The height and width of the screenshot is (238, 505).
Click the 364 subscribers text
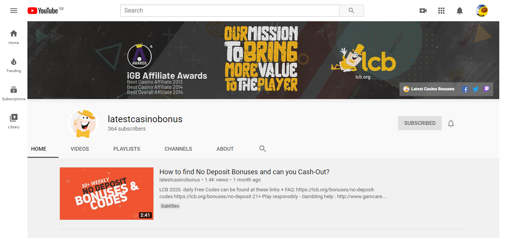(127, 129)
